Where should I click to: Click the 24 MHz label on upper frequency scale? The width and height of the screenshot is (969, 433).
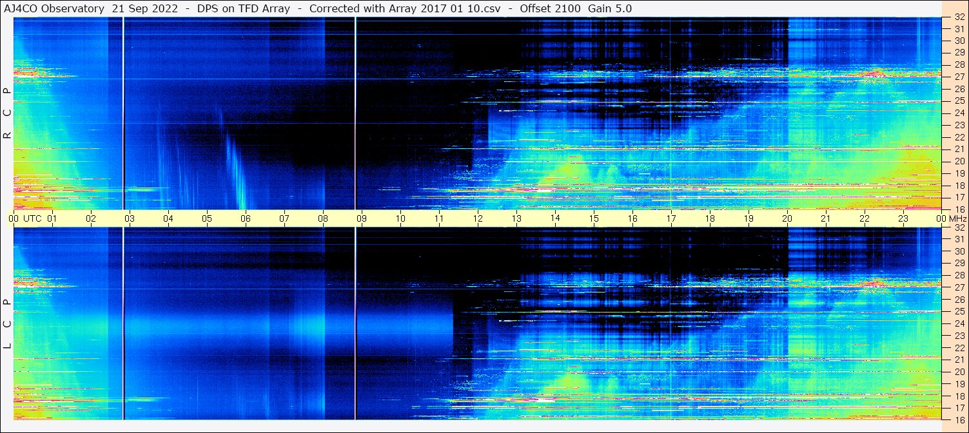(959, 113)
